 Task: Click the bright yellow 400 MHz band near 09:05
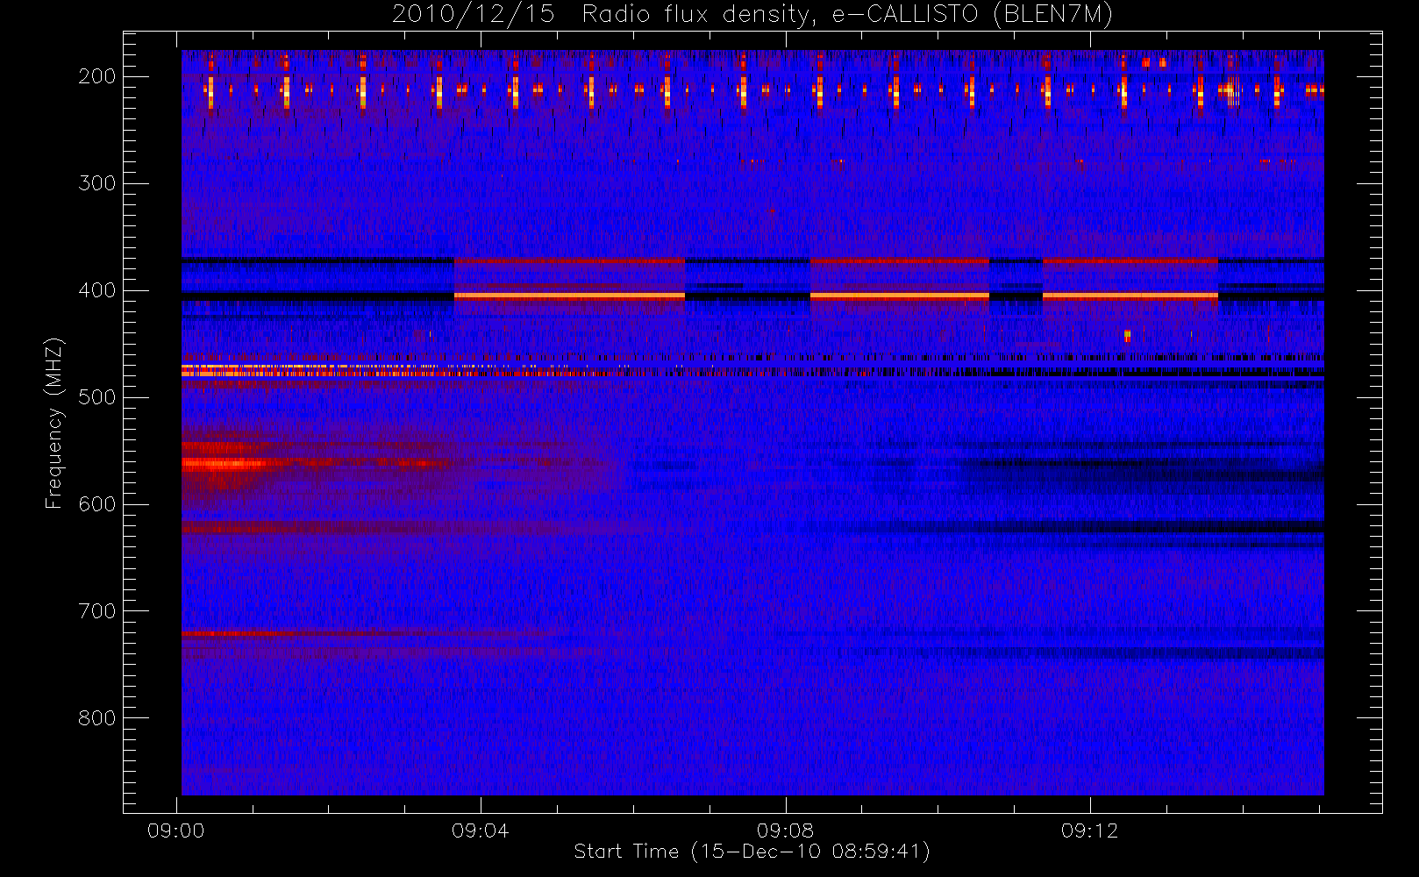tap(569, 296)
